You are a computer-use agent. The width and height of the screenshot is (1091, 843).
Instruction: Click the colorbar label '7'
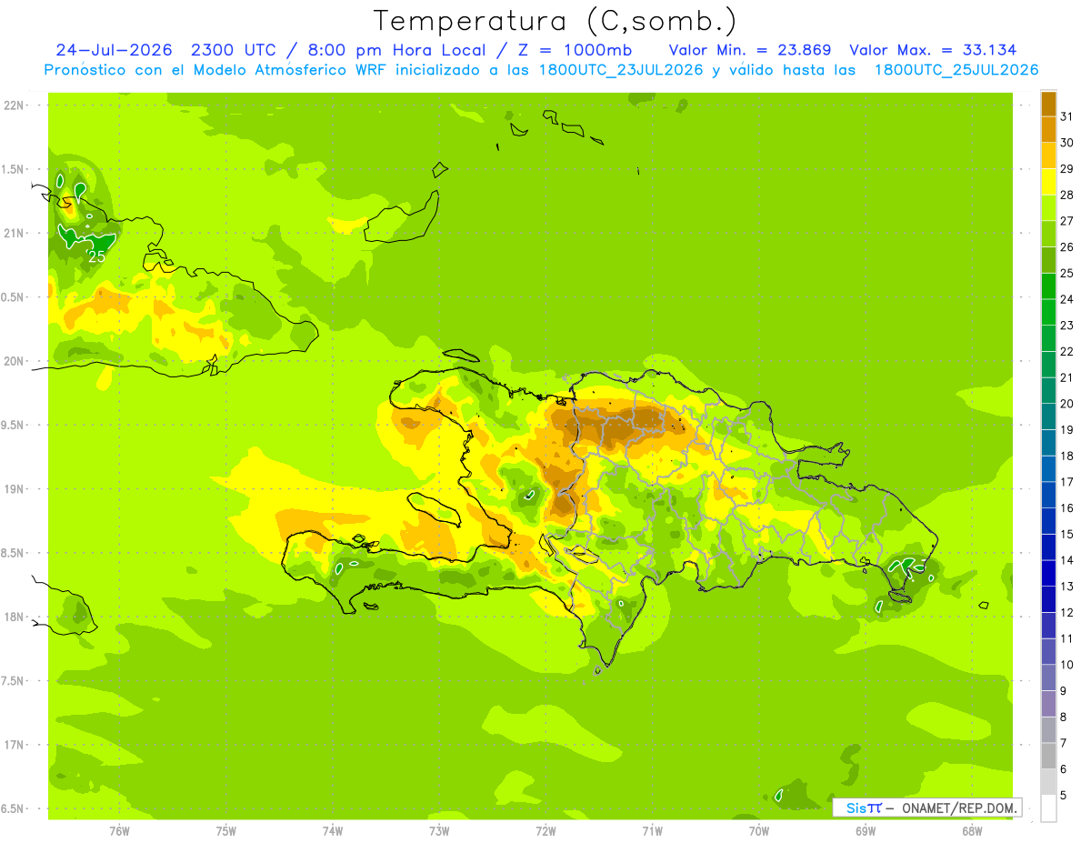[1064, 744]
